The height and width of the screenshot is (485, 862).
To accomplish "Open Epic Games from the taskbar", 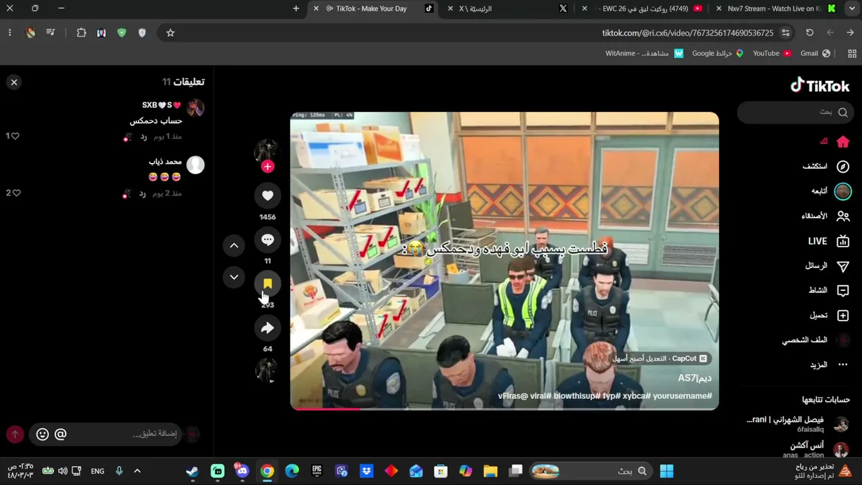I will pyautogui.click(x=317, y=471).
